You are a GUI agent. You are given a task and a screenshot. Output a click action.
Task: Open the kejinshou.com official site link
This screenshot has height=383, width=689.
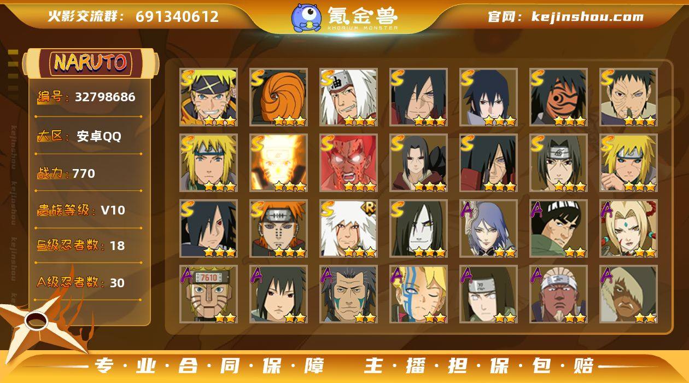[587, 17]
